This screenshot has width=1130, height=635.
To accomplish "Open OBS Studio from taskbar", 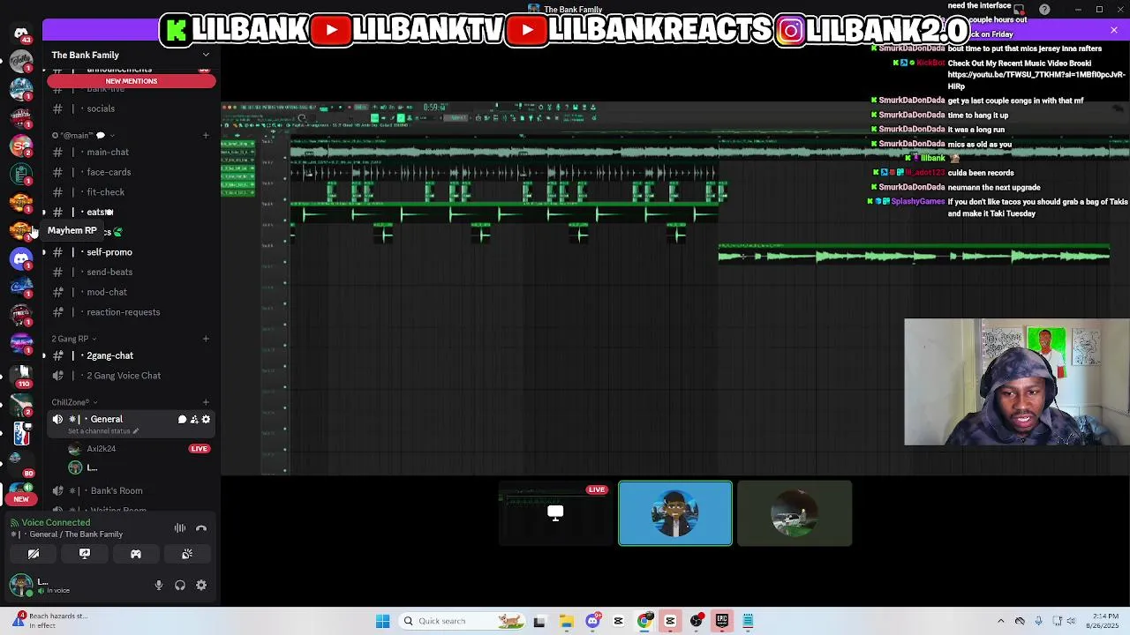I will 697,621.
